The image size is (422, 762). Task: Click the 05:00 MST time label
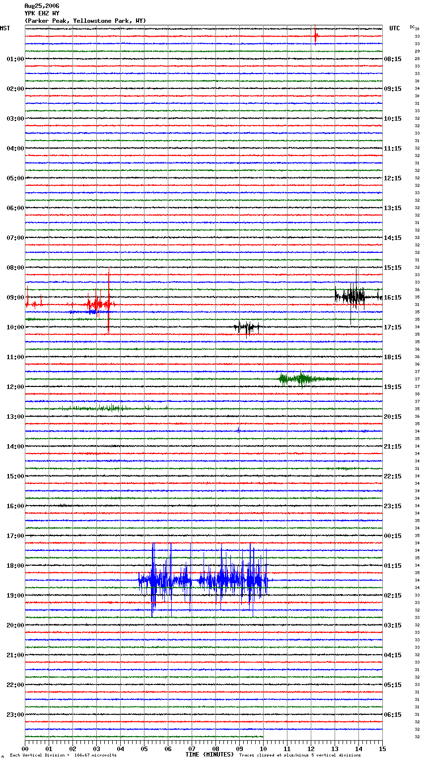coord(15,178)
